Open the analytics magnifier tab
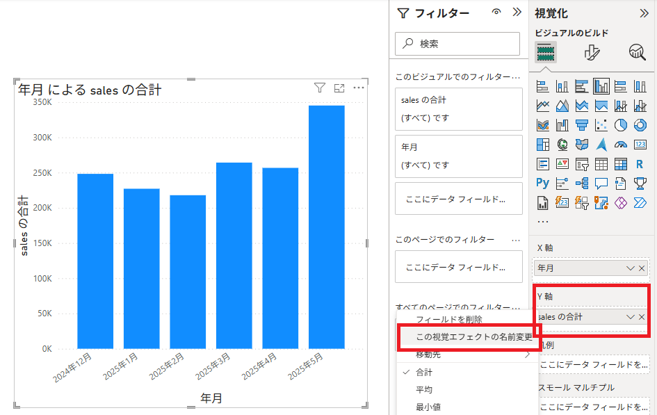657x415 pixels. pyautogui.click(x=638, y=53)
